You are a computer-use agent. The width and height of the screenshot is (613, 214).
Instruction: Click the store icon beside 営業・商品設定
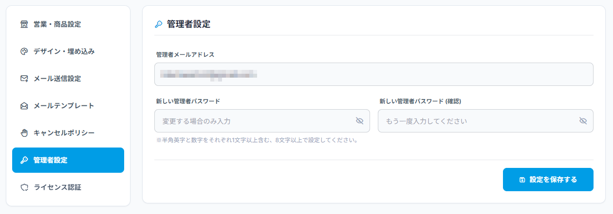pos(24,24)
